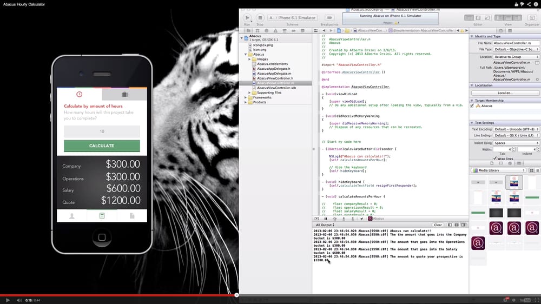Open the All Output filter dropdown
The image size is (541, 304).
pos(325,225)
